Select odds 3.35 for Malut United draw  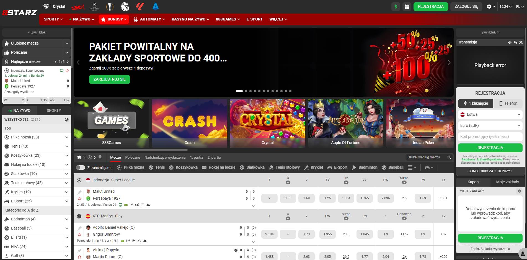point(288,198)
